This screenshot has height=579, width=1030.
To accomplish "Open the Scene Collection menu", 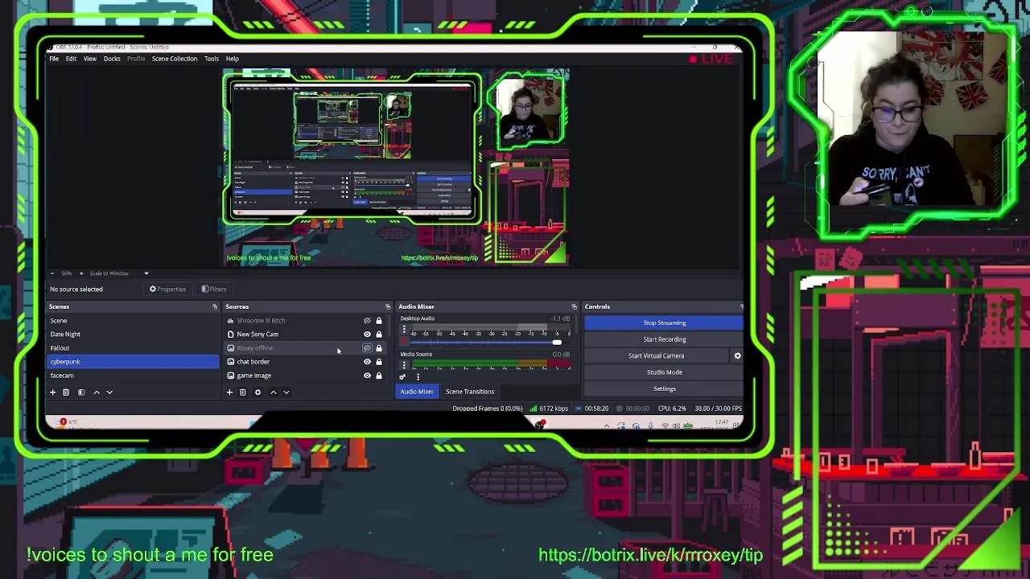I will [x=175, y=59].
